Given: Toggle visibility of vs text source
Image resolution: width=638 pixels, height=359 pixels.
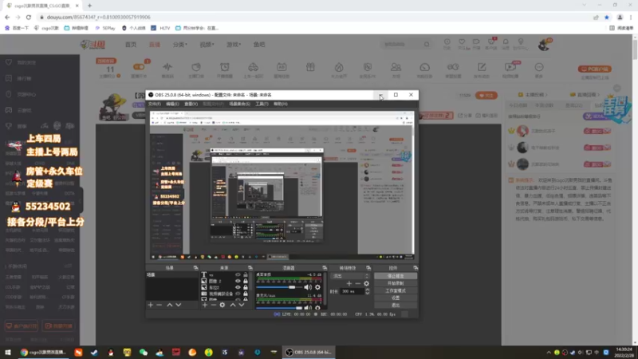Looking at the screenshot, I should pos(238,274).
